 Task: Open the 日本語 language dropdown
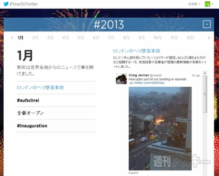coord(194,4)
